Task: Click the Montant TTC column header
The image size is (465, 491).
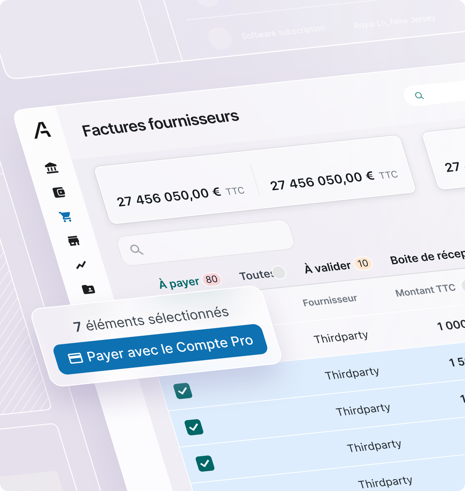Action: pos(425,291)
